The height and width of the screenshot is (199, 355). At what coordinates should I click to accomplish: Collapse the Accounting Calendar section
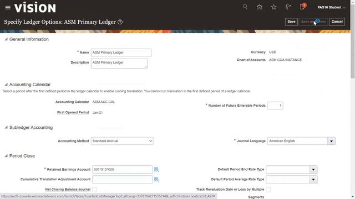point(6,85)
